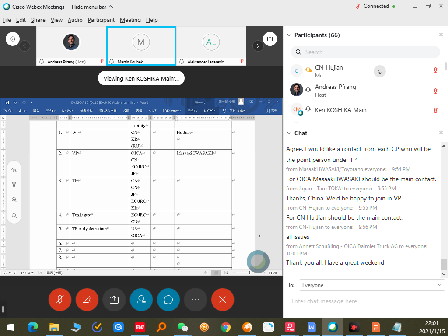Viewport: 448px width, 336px height.
Task: Collapse the Participants panel
Action: tap(289, 35)
